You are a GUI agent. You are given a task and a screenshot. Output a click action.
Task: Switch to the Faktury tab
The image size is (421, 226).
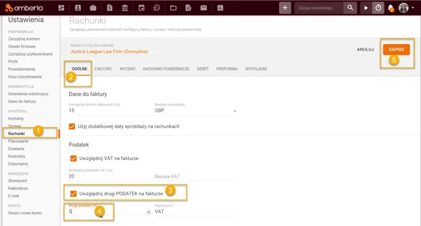(x=103, y=69)
